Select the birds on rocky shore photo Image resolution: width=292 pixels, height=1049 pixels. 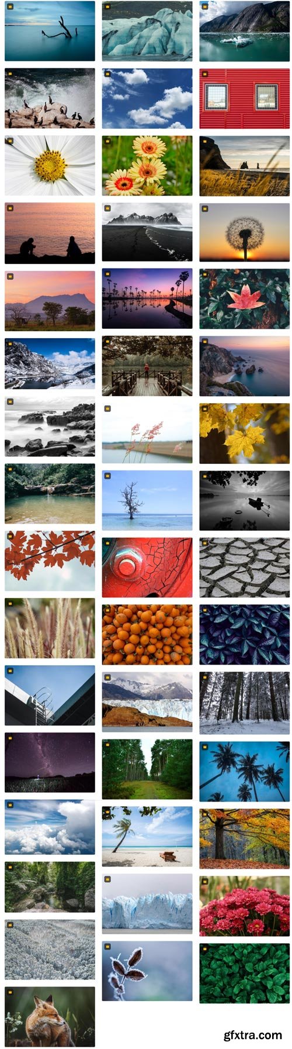coord(50,98)
